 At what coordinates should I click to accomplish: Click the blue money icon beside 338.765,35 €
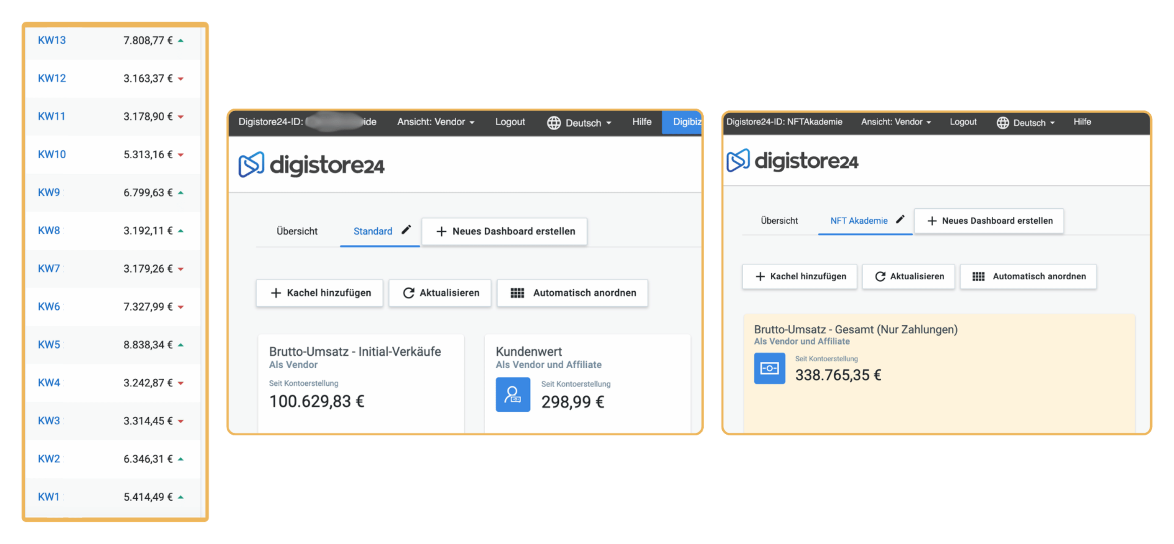(769, 368)
